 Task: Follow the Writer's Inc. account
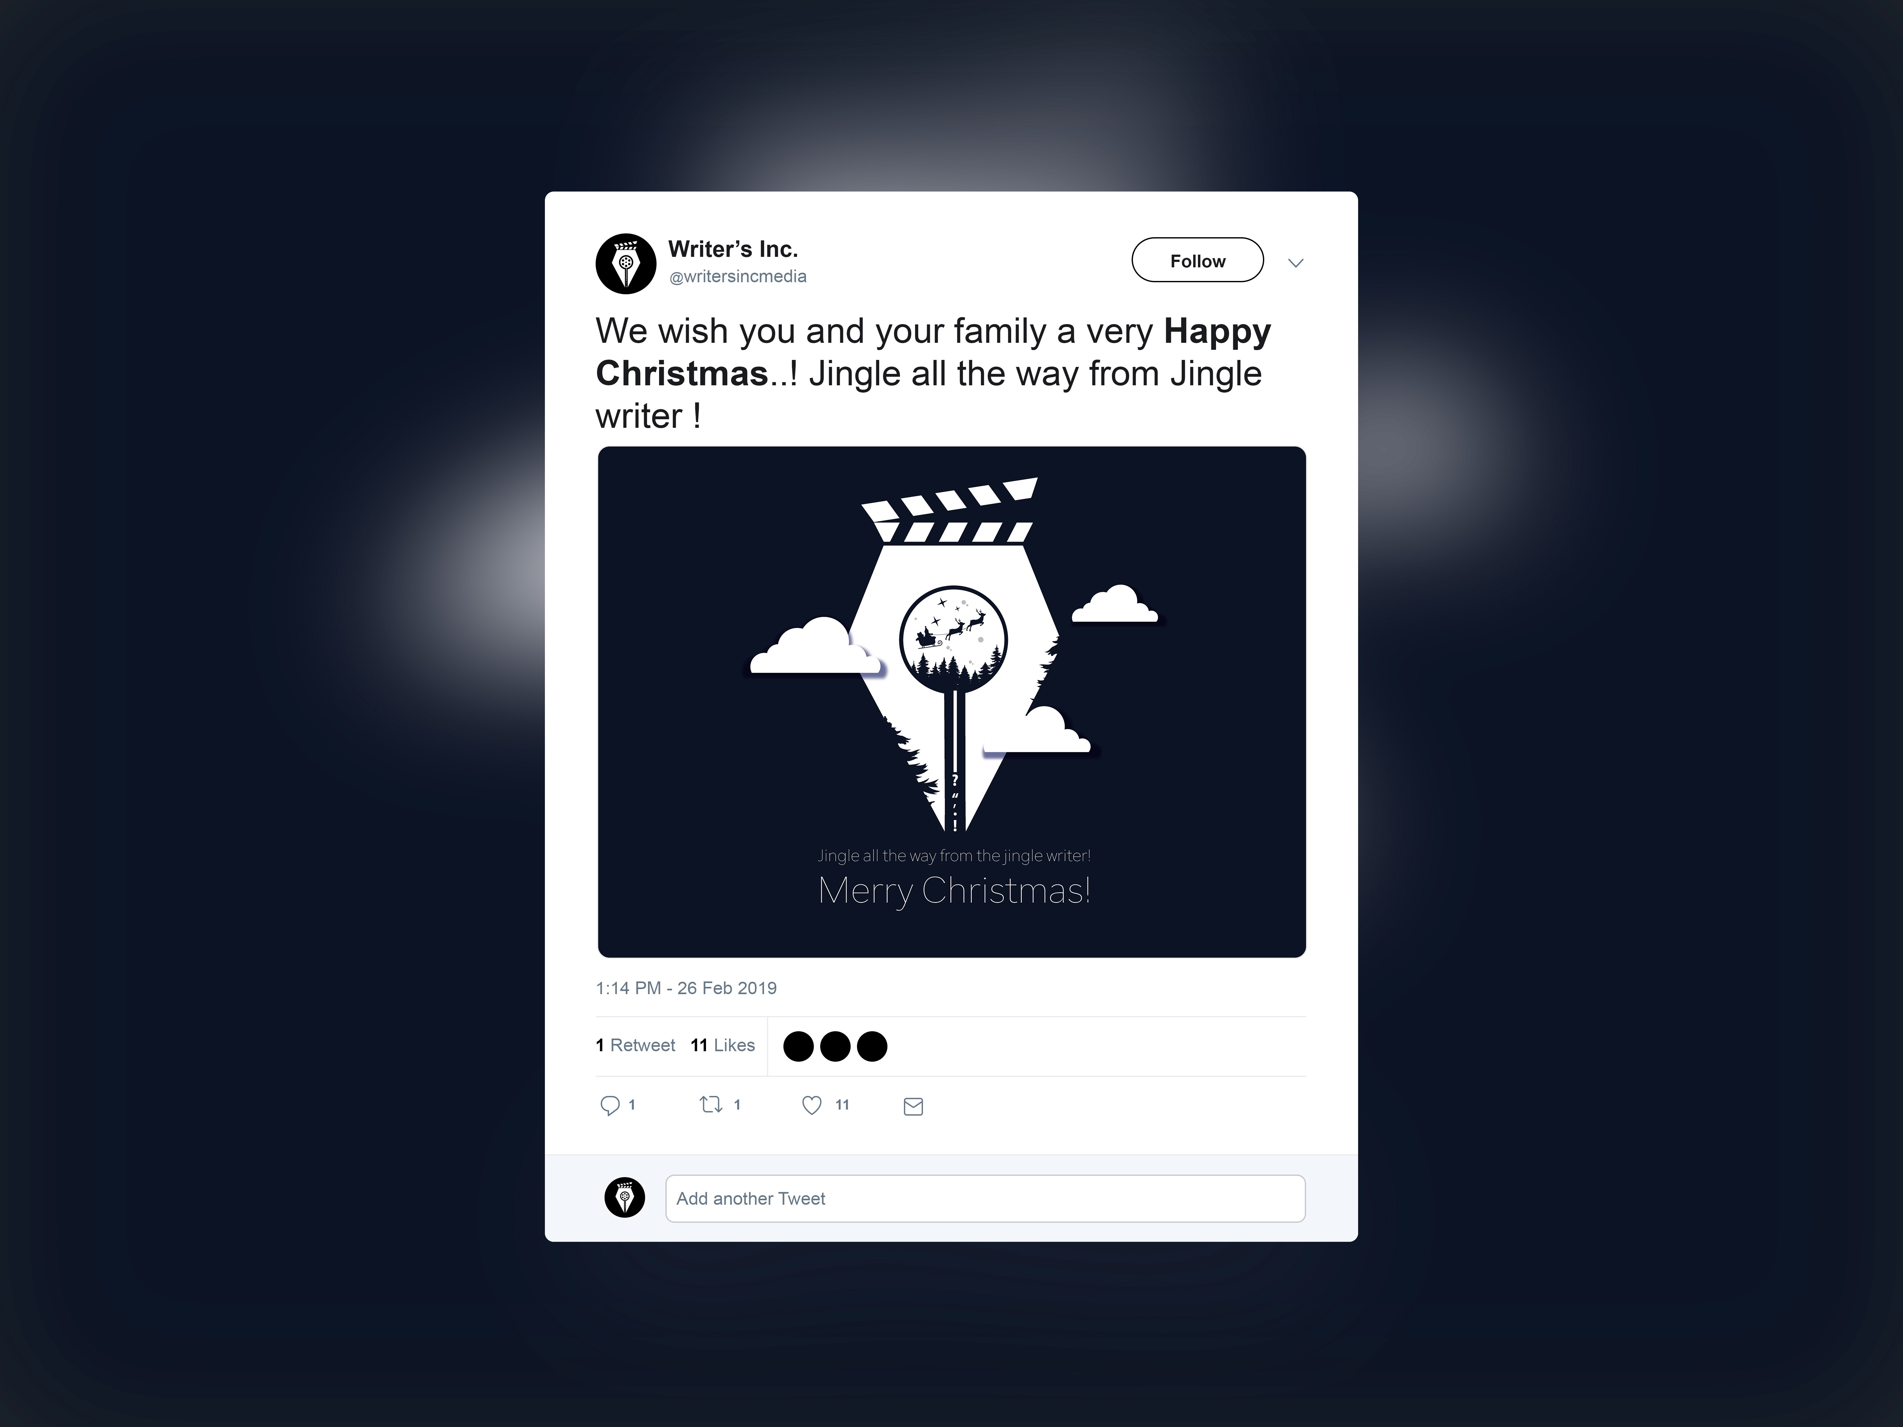[1198, 260]
